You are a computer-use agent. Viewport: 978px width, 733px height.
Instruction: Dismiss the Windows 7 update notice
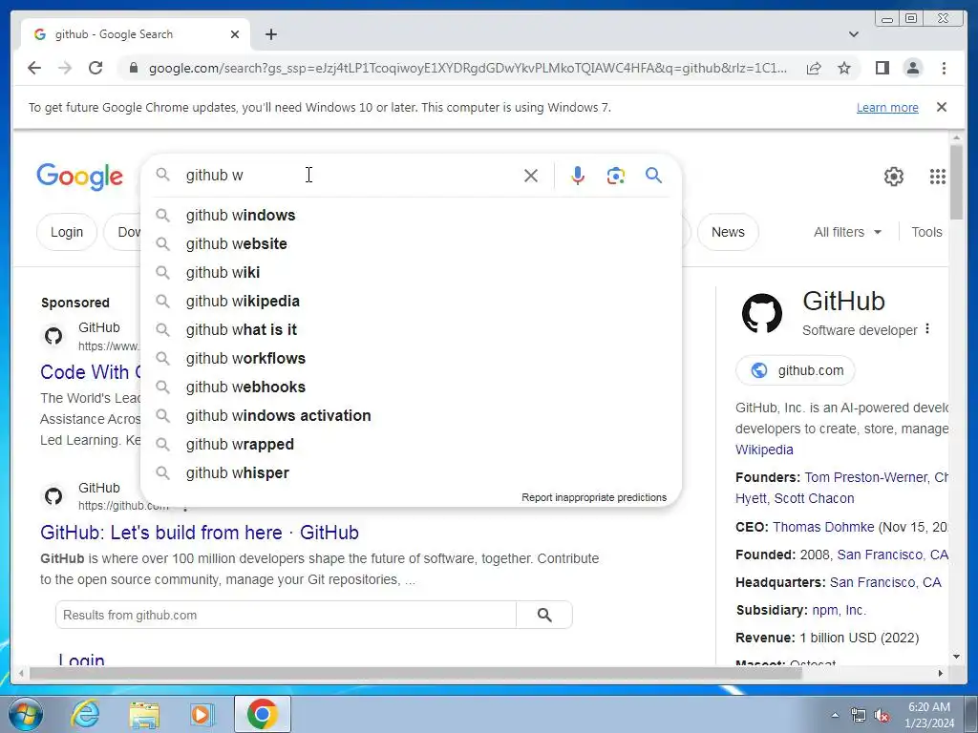point(941,107)
